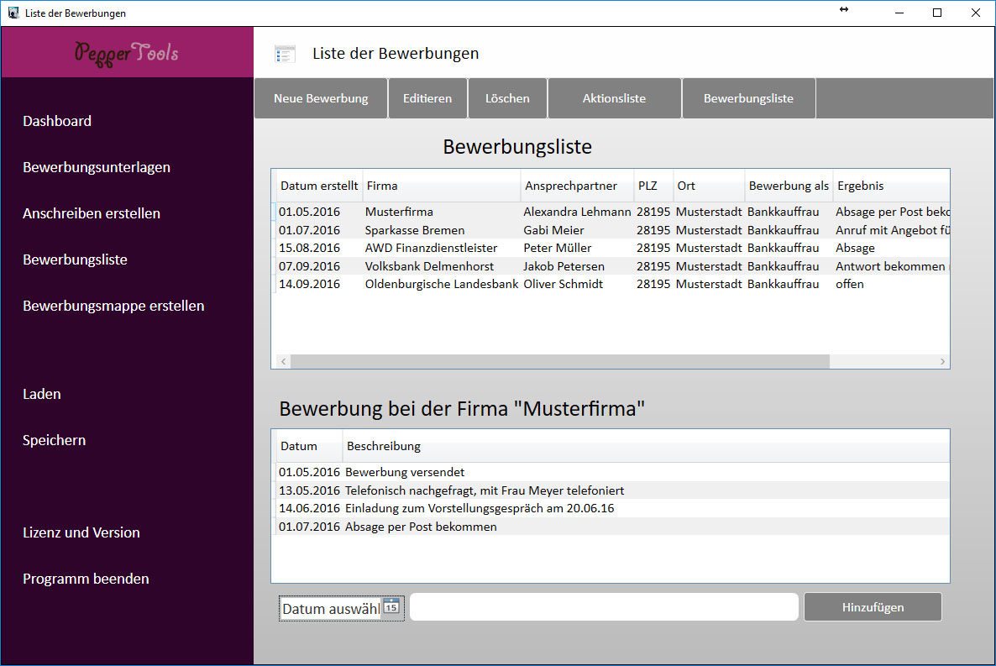Screen dimensions: 996x666
Task: Sort by the Ort column header
Action: (x=709, y=186)
